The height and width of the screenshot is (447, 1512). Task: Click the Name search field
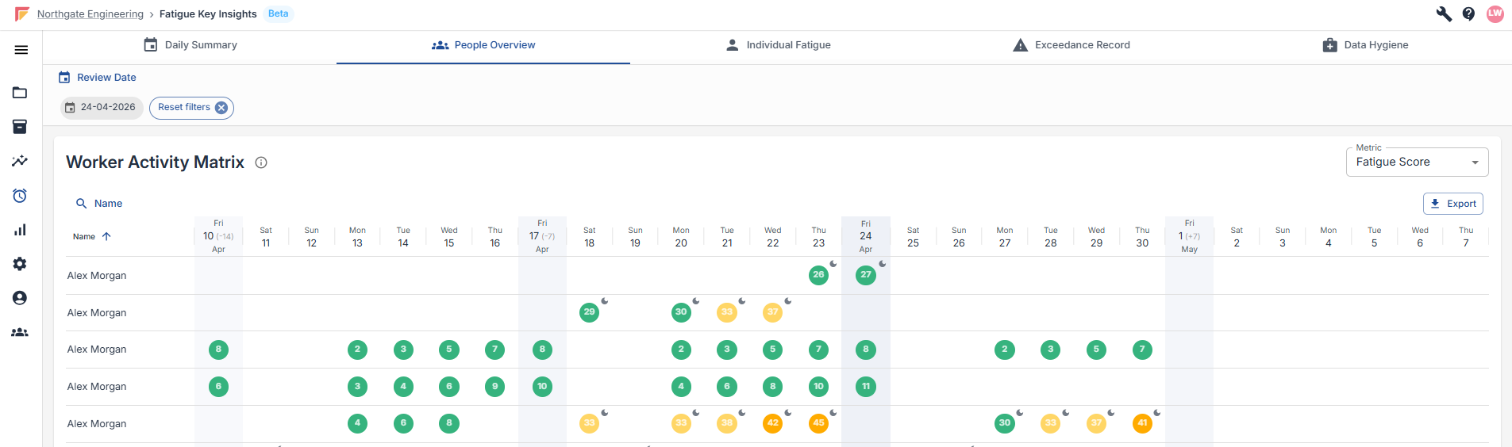[x=108, y=204]
